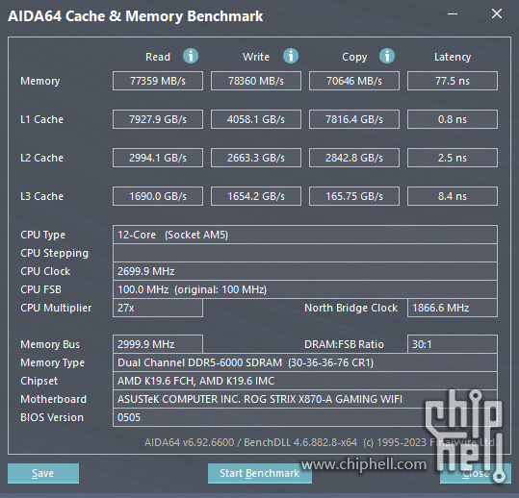Viewport: 519px width, 498px height.
Task: Click the L3 Cache Write value
Action: (256, 196)
